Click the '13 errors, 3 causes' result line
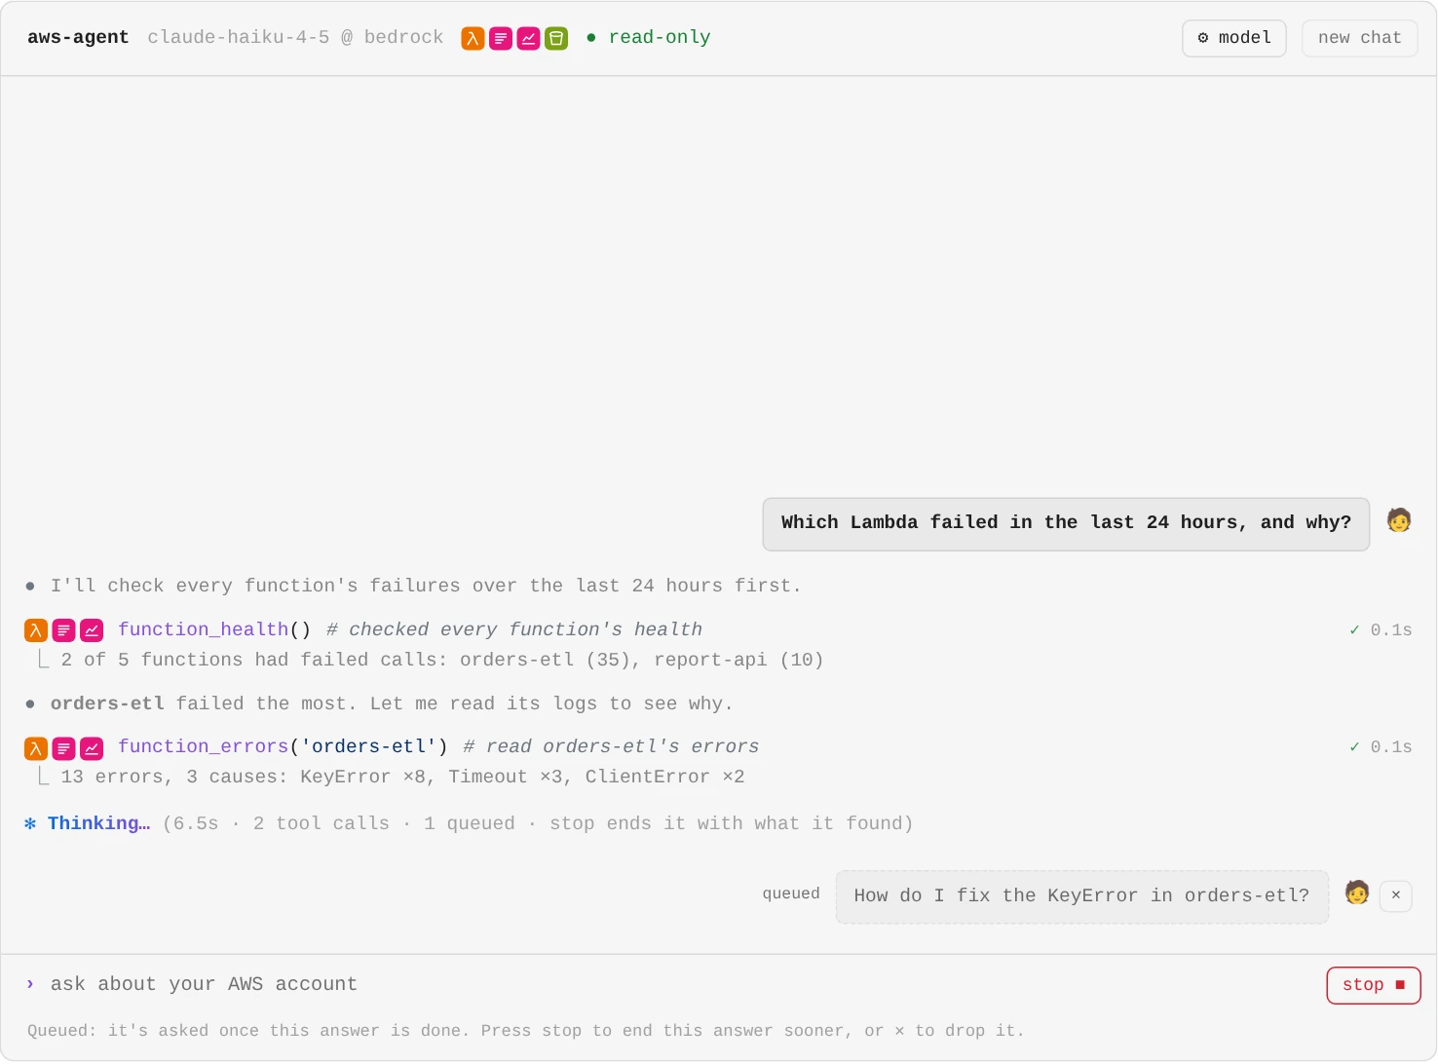This screenshot has width=1438, height=1064. click(402, 777)
